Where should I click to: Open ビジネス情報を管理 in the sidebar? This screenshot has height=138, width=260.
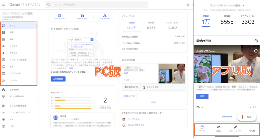click(19, 106)
